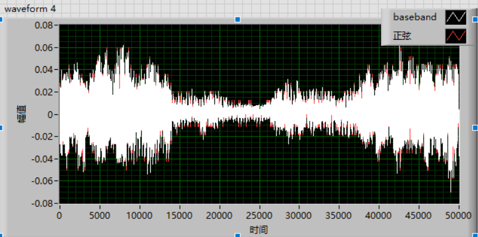Click the baseband plot legend icon
Screen dimensions: 478x237
click(456, 17)
